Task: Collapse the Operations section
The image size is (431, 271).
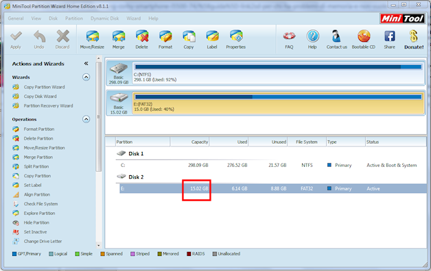Action: coord(86,119)
